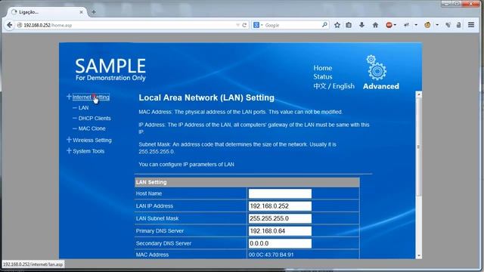Select the Ligação browser tab

tap(46, 12)
